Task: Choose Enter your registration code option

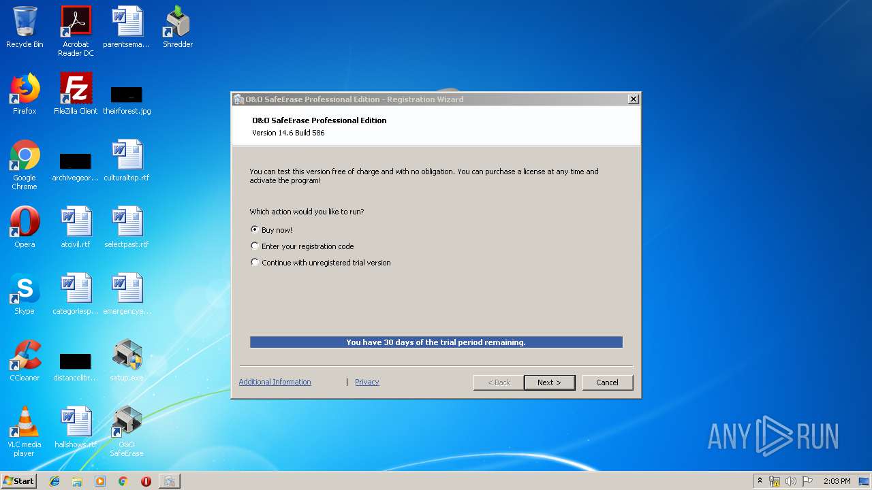Action: pyautogui.click(x=302, y=246)
